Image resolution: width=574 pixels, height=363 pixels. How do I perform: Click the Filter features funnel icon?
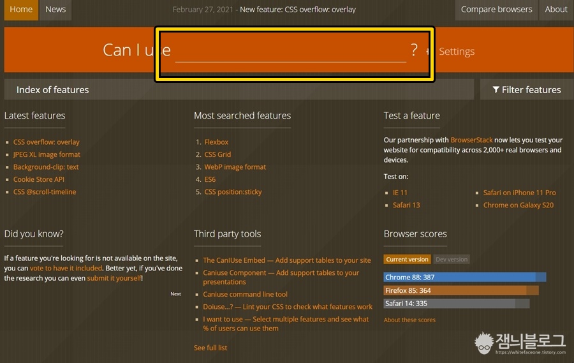[496, 90]
